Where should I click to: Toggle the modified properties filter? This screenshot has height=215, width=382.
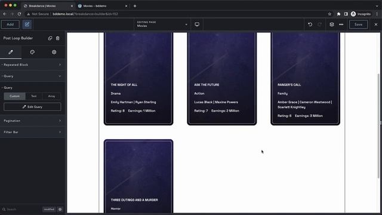(x=49, y=210)
